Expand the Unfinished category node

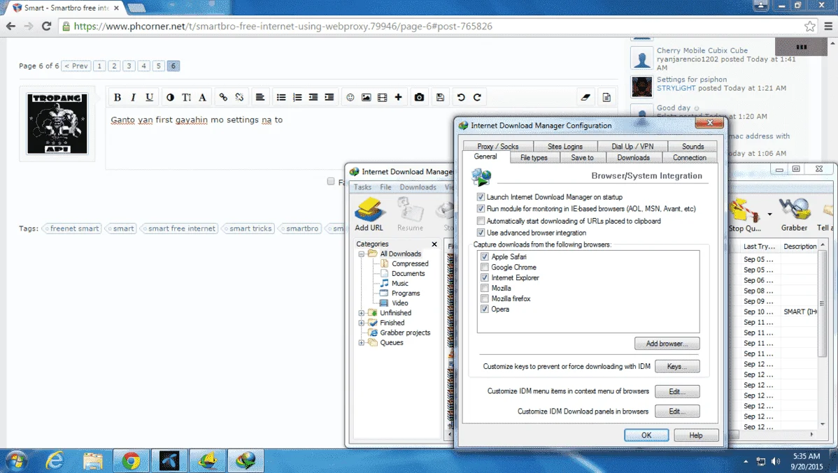click(362, 313)
